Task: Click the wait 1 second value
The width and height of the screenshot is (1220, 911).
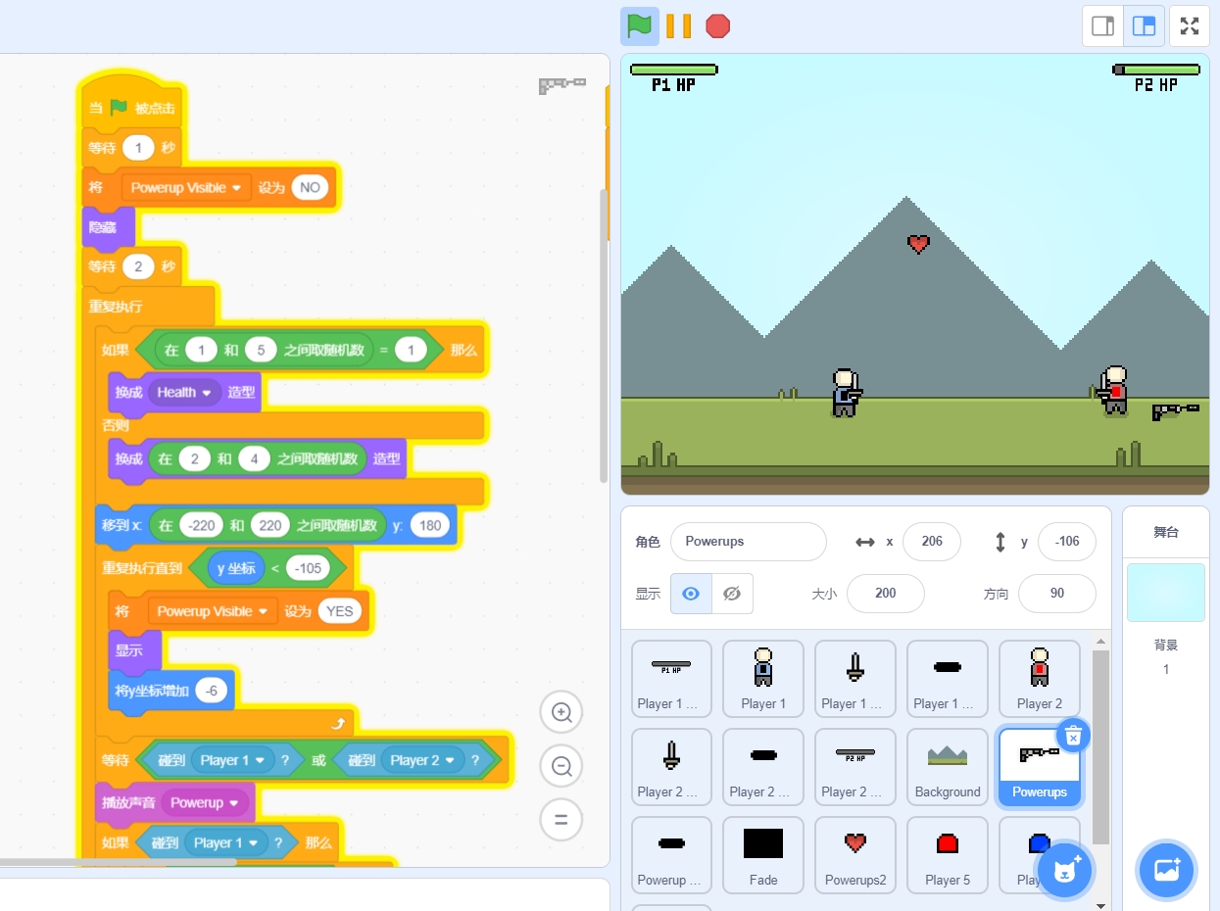Action: (x=138, y=148)
